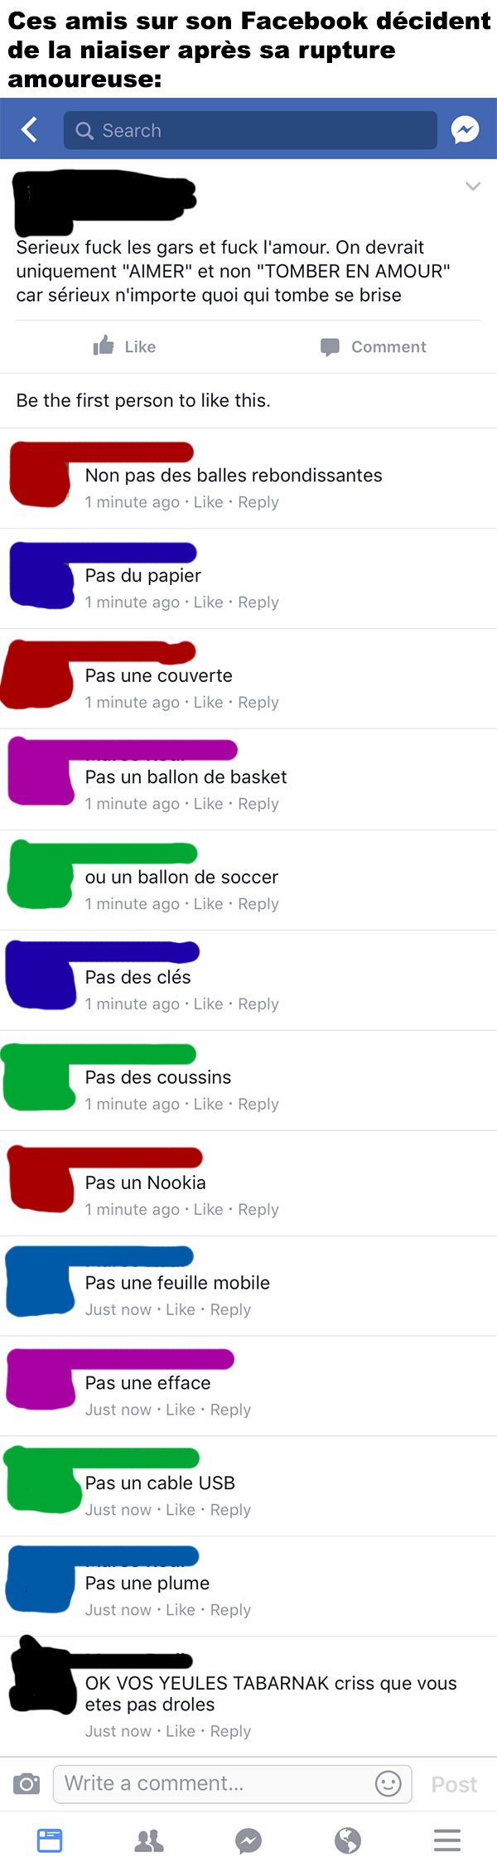Click the Search field in header

tap(250, 130)
